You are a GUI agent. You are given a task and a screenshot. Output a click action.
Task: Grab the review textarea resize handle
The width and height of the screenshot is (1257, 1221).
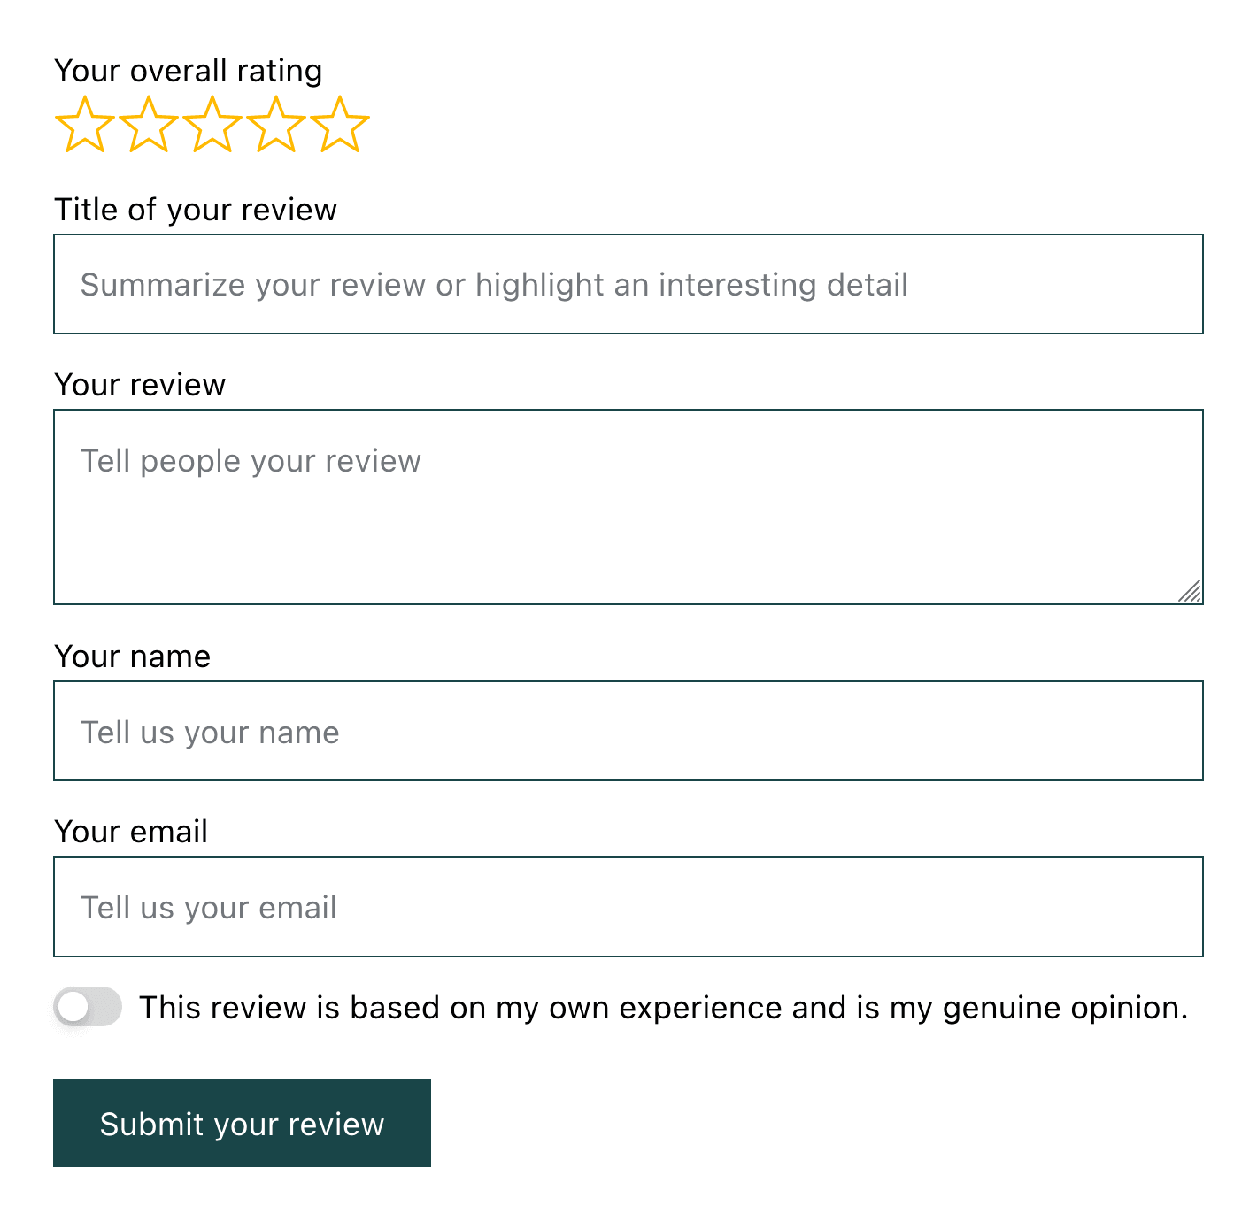click(1191, 592)
